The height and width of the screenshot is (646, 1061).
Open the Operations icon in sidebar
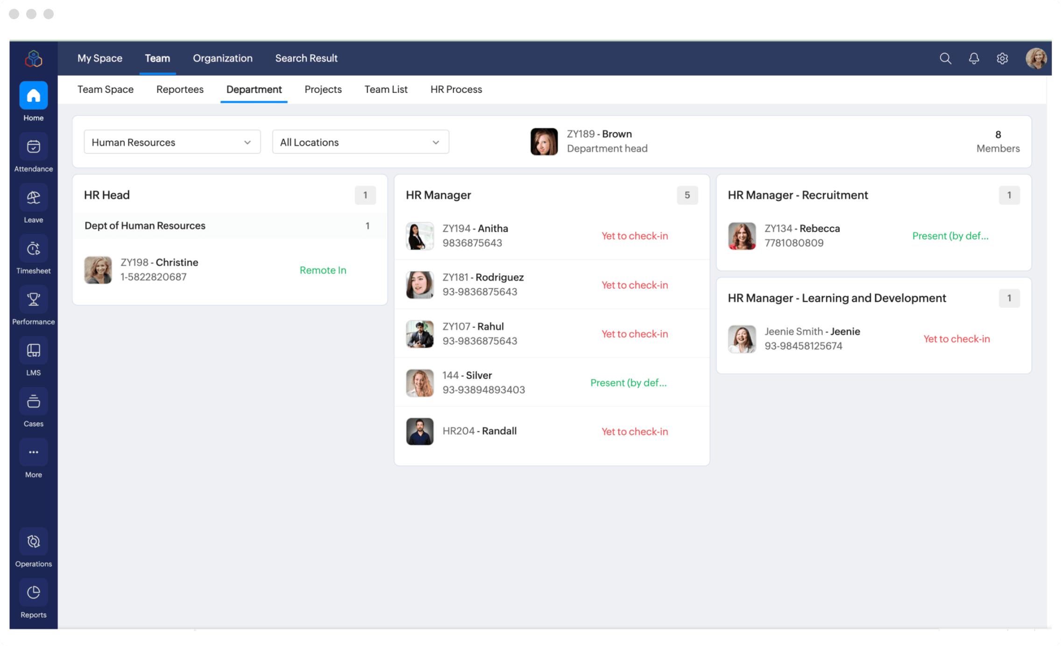33,541
